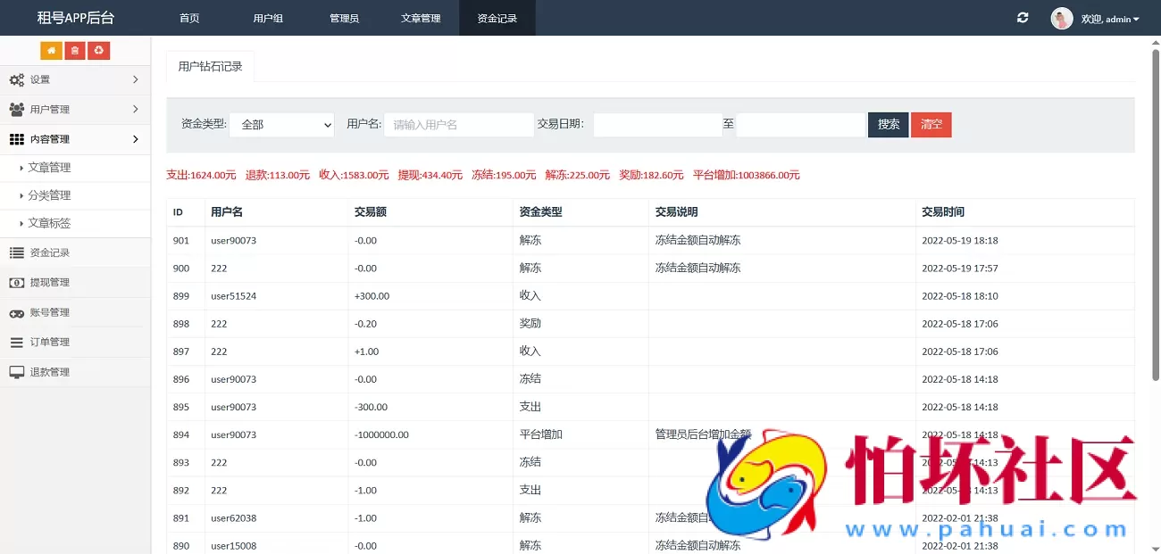This screenshot has width=1161, height=554.
Task: Click the orange home icon above the sidebar
Action: pyautogui.click(x=51, y=50)
